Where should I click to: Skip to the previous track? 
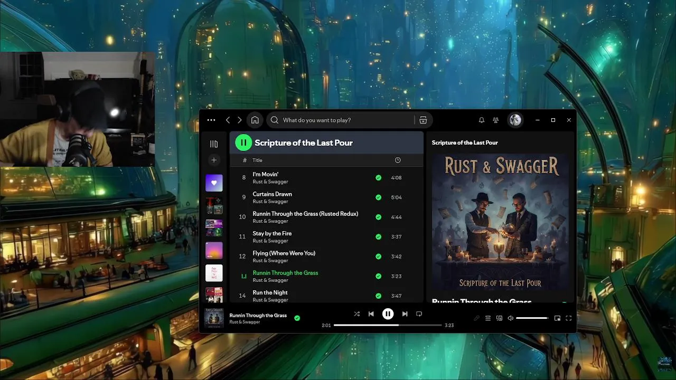click(371, 313)
